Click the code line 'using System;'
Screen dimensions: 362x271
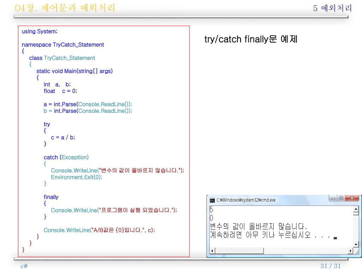(x=40, y=31)
